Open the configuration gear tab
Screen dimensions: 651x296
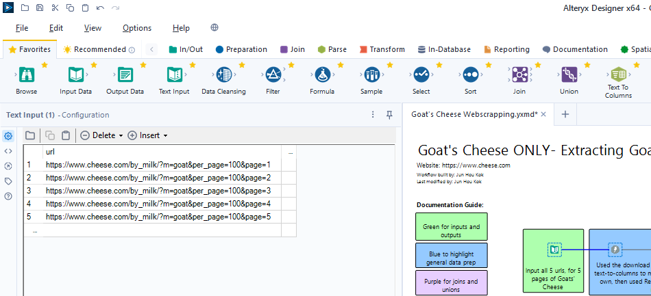(x=8, y=136)
